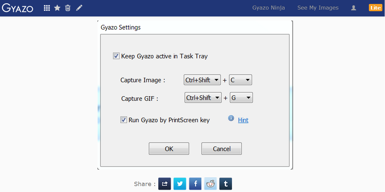Image resolution: width=385 pixels, height=192 pixels.
Task: Click the Share label text
Action: pyautogui.click(x=144, y=184)
